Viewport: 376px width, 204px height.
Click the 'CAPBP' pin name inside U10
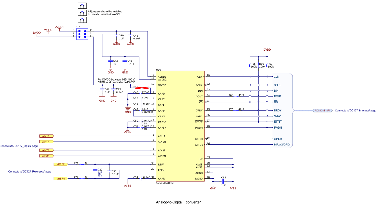(162, 122)
